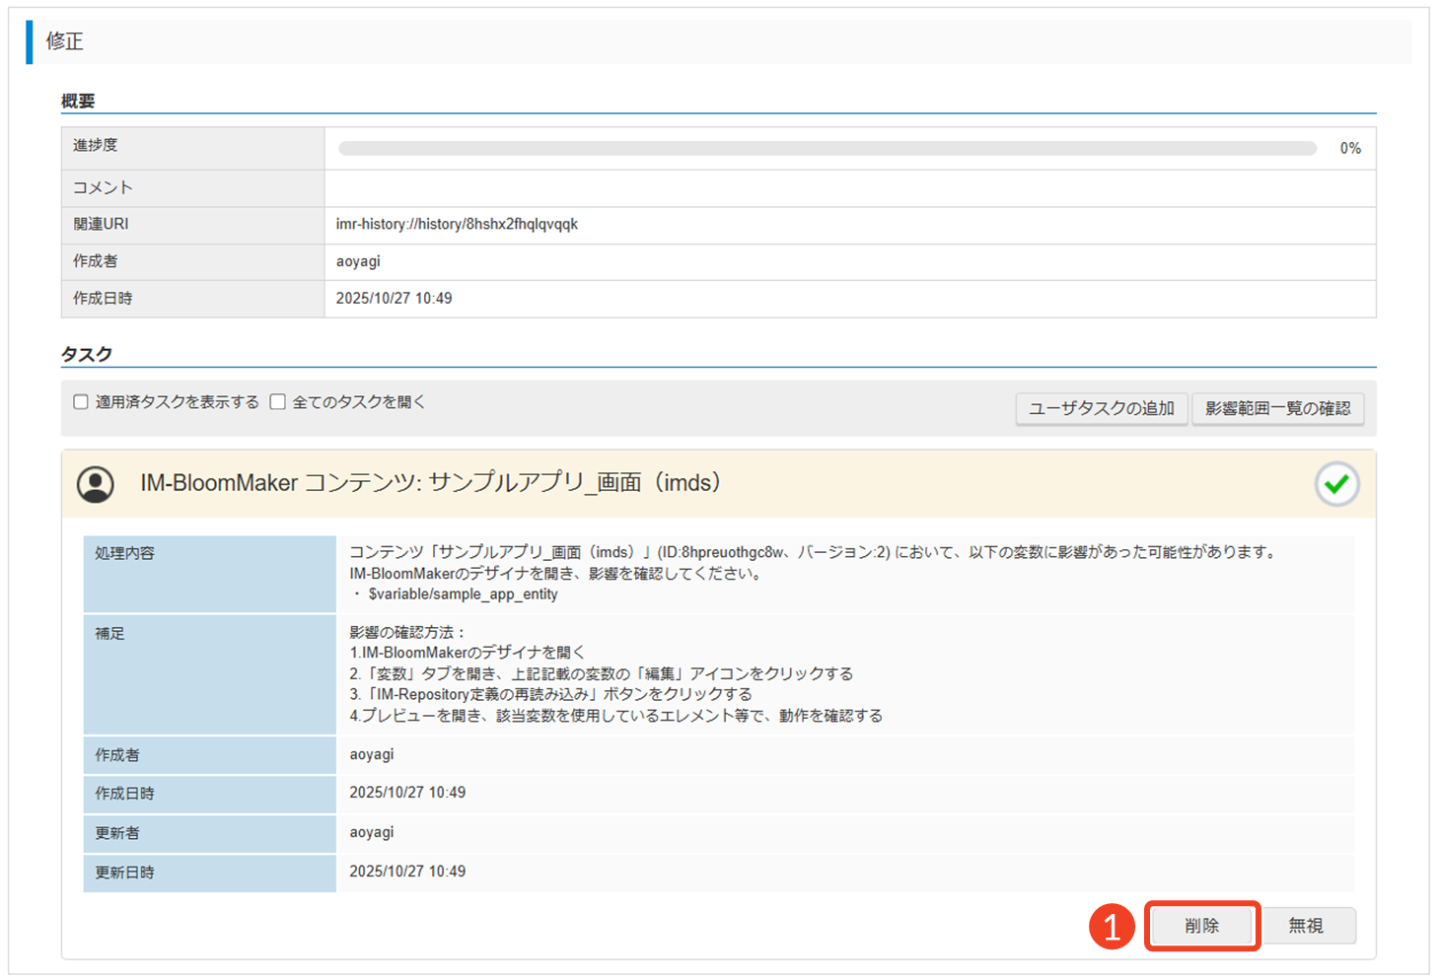The width and height of the screenshot is (1439, 978).
Task: Click the 0% progress percentage label
Action: click(x=1349, y=149)
